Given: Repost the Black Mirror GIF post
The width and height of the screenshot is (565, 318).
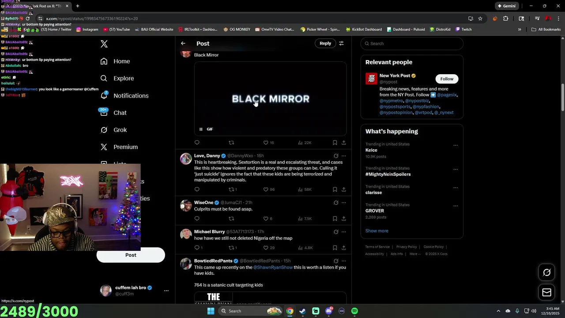Looking at the screenshot, I should click(231, 143).
